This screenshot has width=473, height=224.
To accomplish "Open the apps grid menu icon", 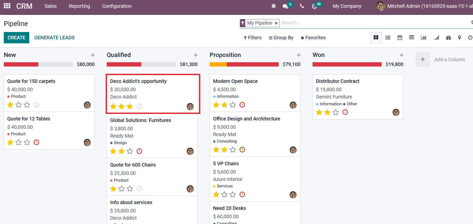I will click(7, 6).
